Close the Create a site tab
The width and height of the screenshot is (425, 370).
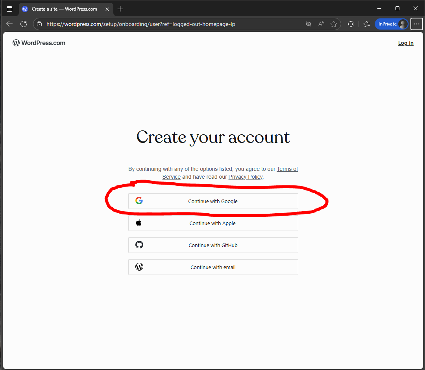coord(107,9)
